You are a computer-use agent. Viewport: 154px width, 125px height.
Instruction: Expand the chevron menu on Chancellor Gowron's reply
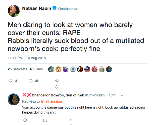click(122, 95)
